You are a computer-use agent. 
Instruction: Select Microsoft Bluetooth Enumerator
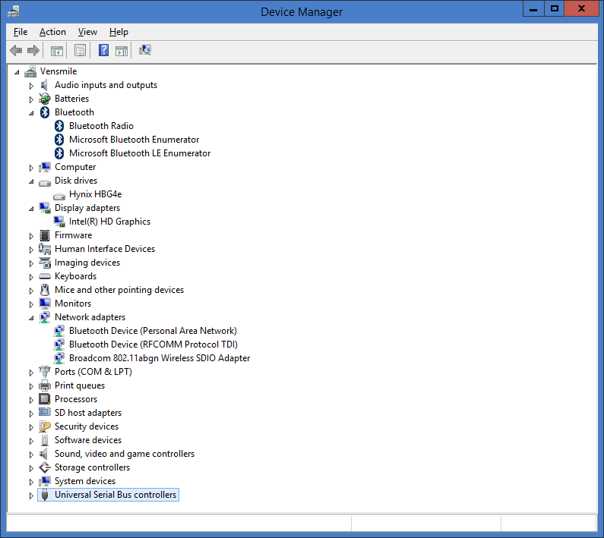[134, 140]
